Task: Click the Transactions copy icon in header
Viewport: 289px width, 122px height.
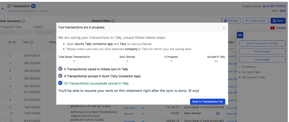Action: [x=9, y=6]
